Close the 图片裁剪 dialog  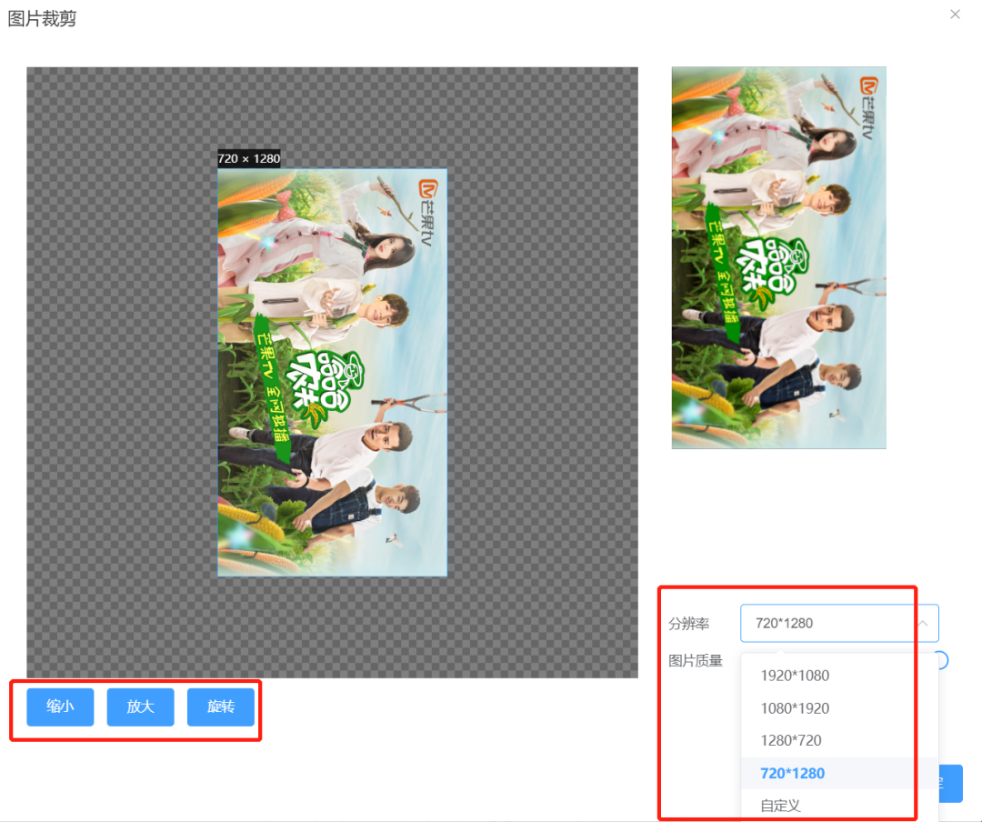[x=955, y=14]
